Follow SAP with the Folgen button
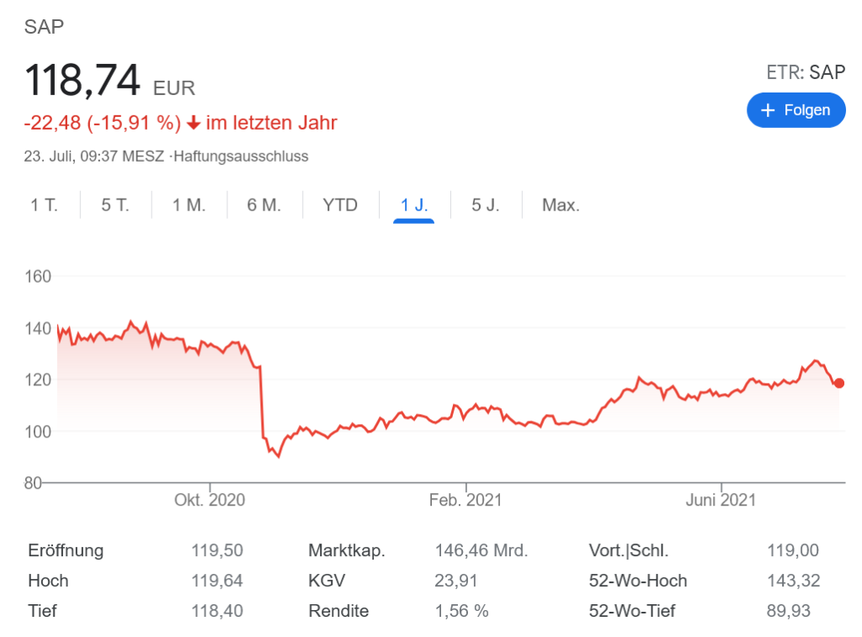The height and width of the screenshot is (637, 862). pyautogui.click(x=795, y=110)
